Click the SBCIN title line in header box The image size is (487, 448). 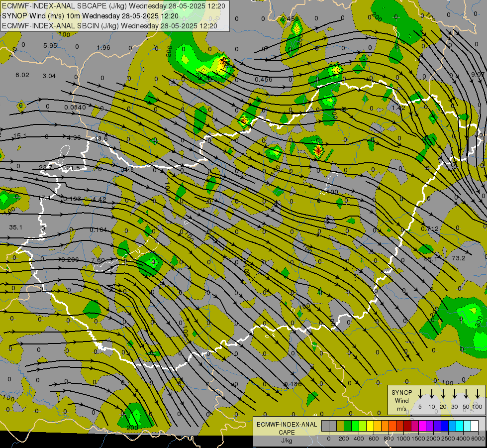click(x=109, y=26)
